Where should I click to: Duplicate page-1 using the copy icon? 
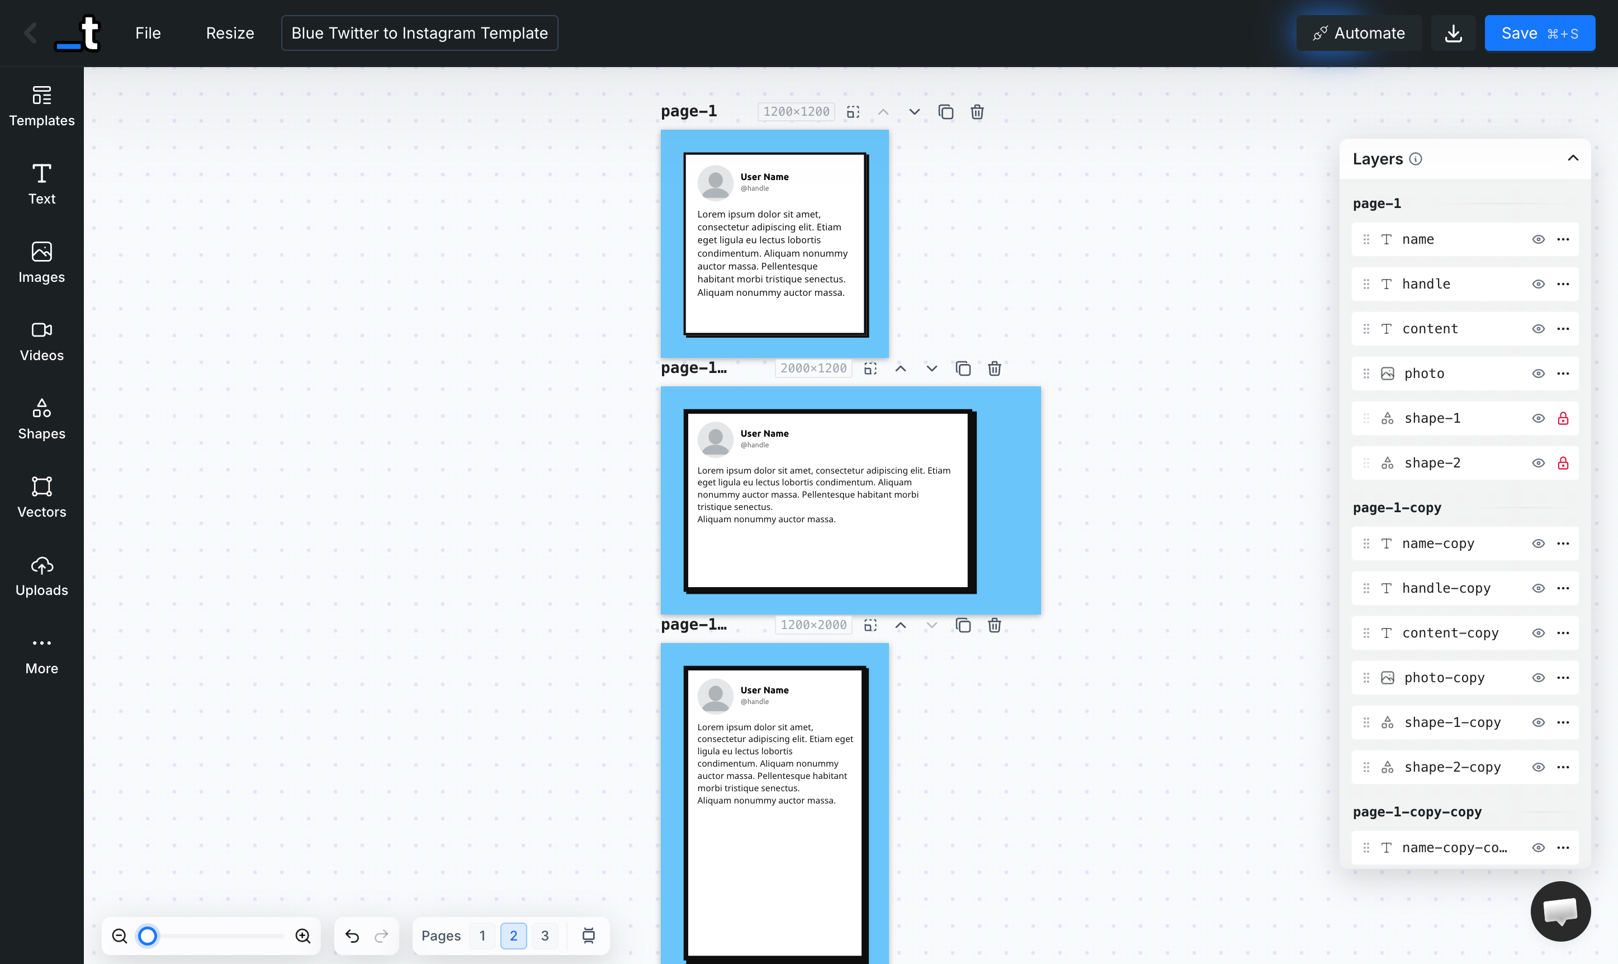946,112
